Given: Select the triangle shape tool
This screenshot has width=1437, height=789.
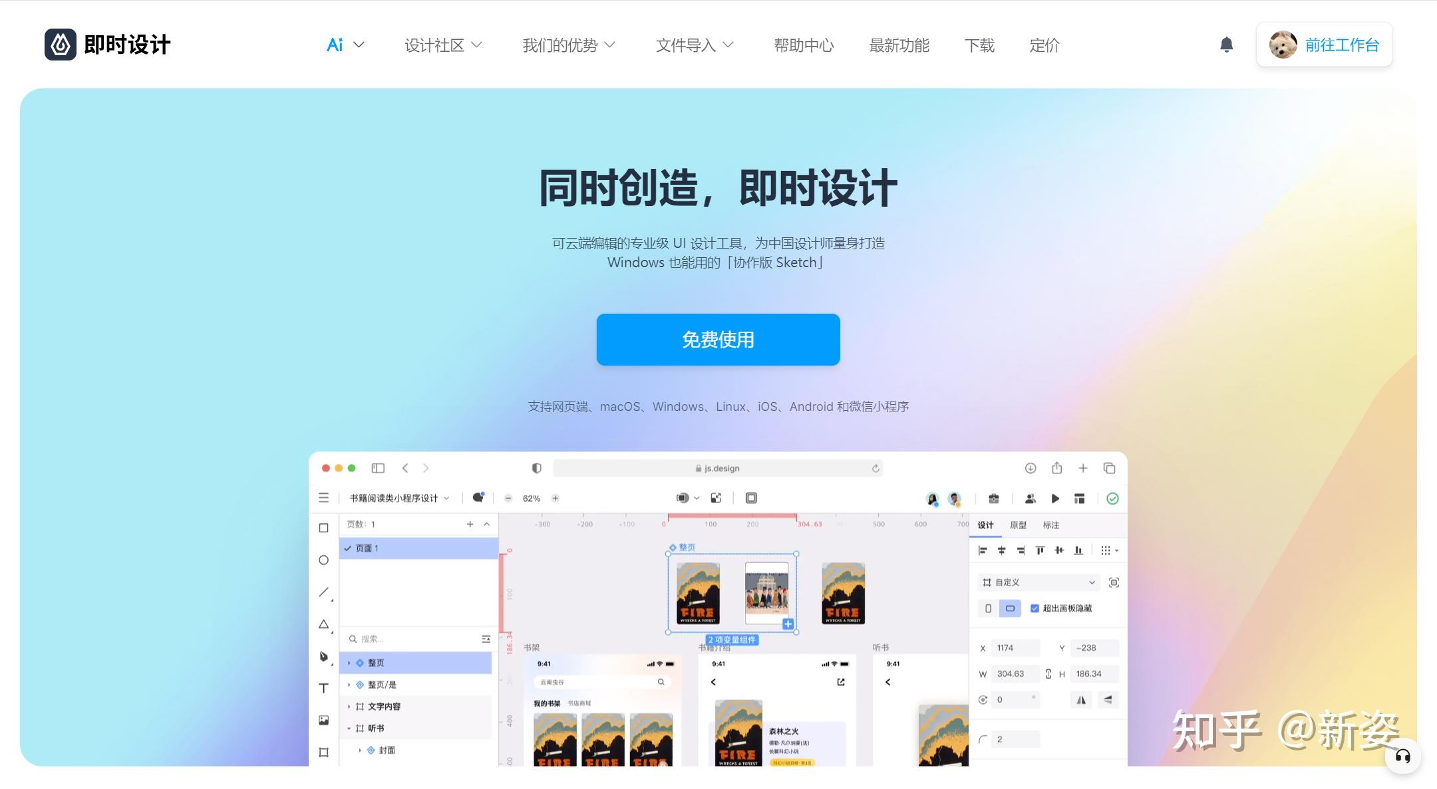Looking at the screenshot, I should pos(324,624).
